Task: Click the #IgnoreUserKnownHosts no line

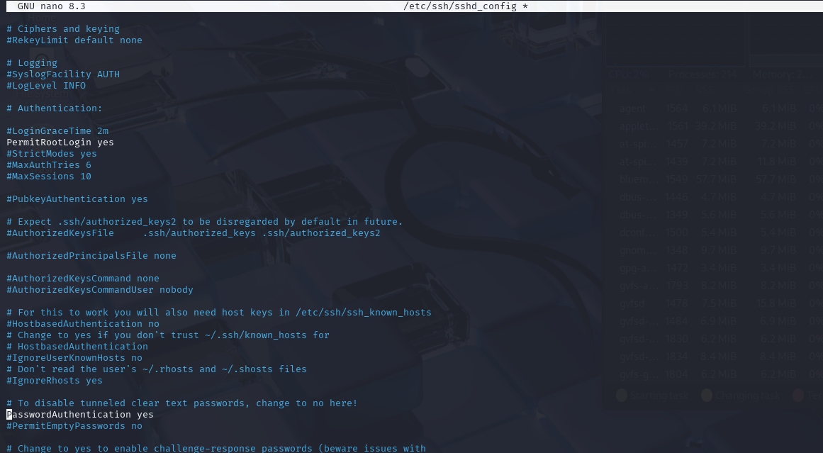Action: coord(74,358)
